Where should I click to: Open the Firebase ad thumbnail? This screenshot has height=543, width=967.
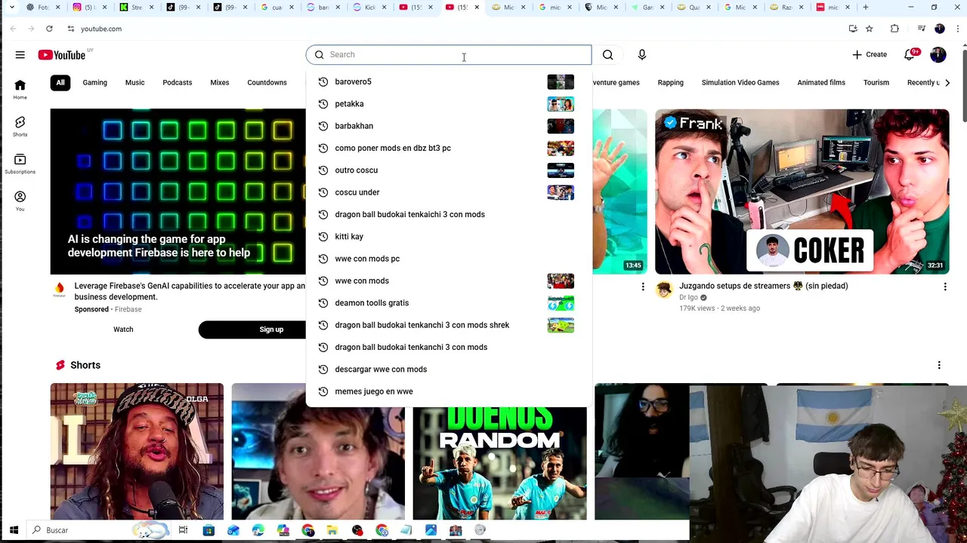[x=178, y=192]
